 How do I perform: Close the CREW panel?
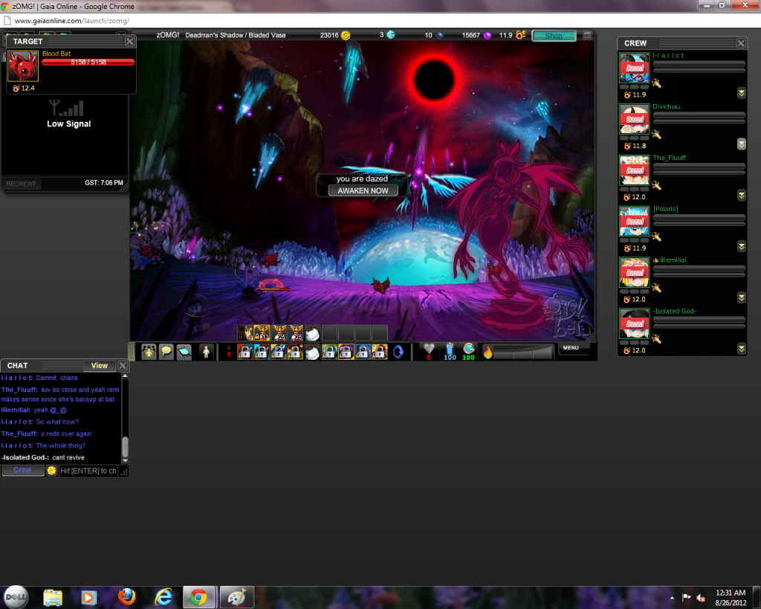pyautogui.click(x=741, y=43)
